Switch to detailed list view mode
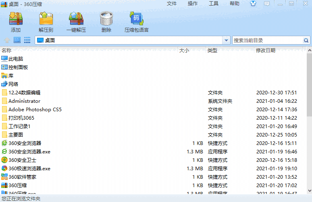This screenshot has width=312, height=202. click(27, 40)
